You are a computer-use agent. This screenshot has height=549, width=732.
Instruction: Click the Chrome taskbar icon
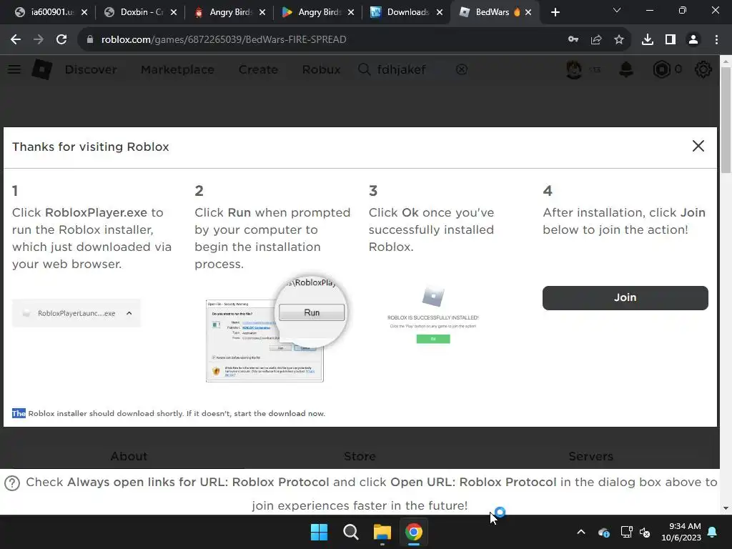[x=414, y=532]
